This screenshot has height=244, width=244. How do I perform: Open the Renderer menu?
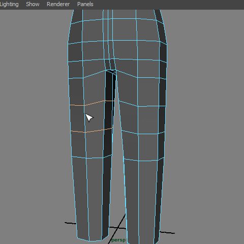click(x=58, y=4)
